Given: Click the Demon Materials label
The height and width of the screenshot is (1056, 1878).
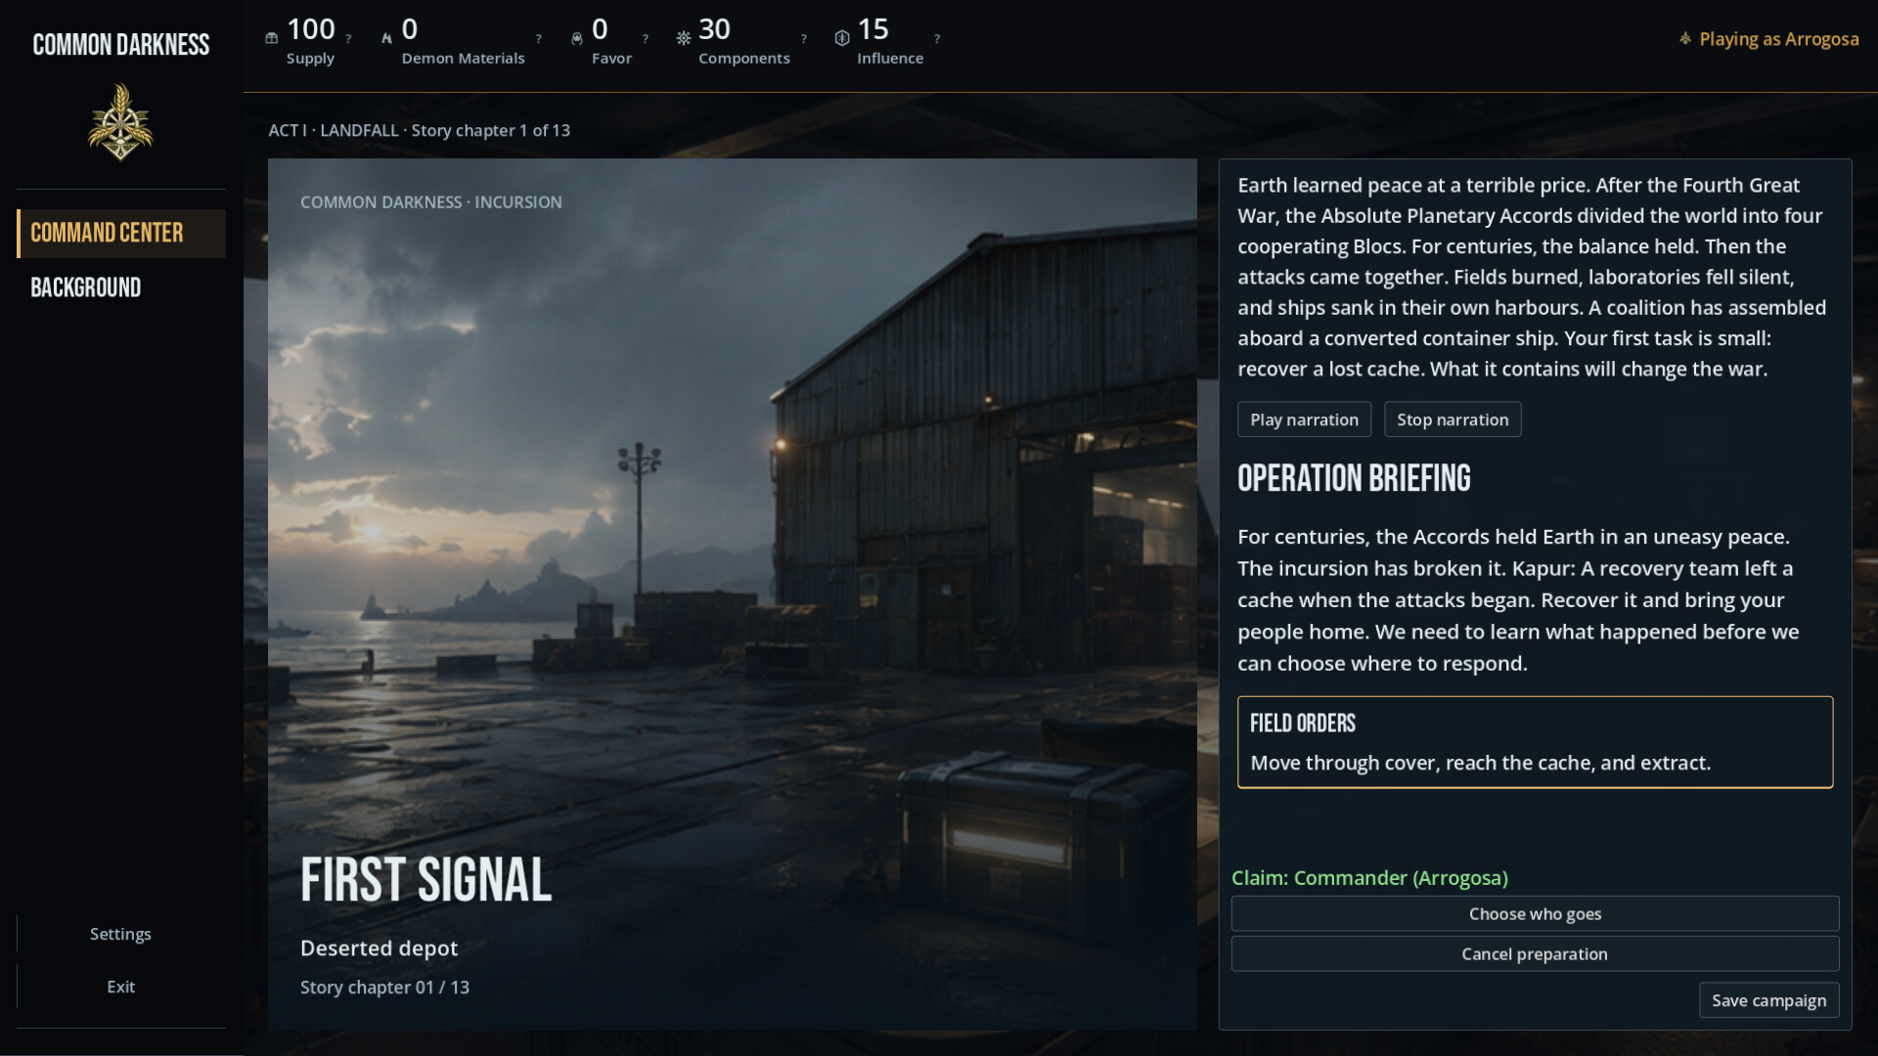Looking at the screenshot, I should (x=463, y=59).
